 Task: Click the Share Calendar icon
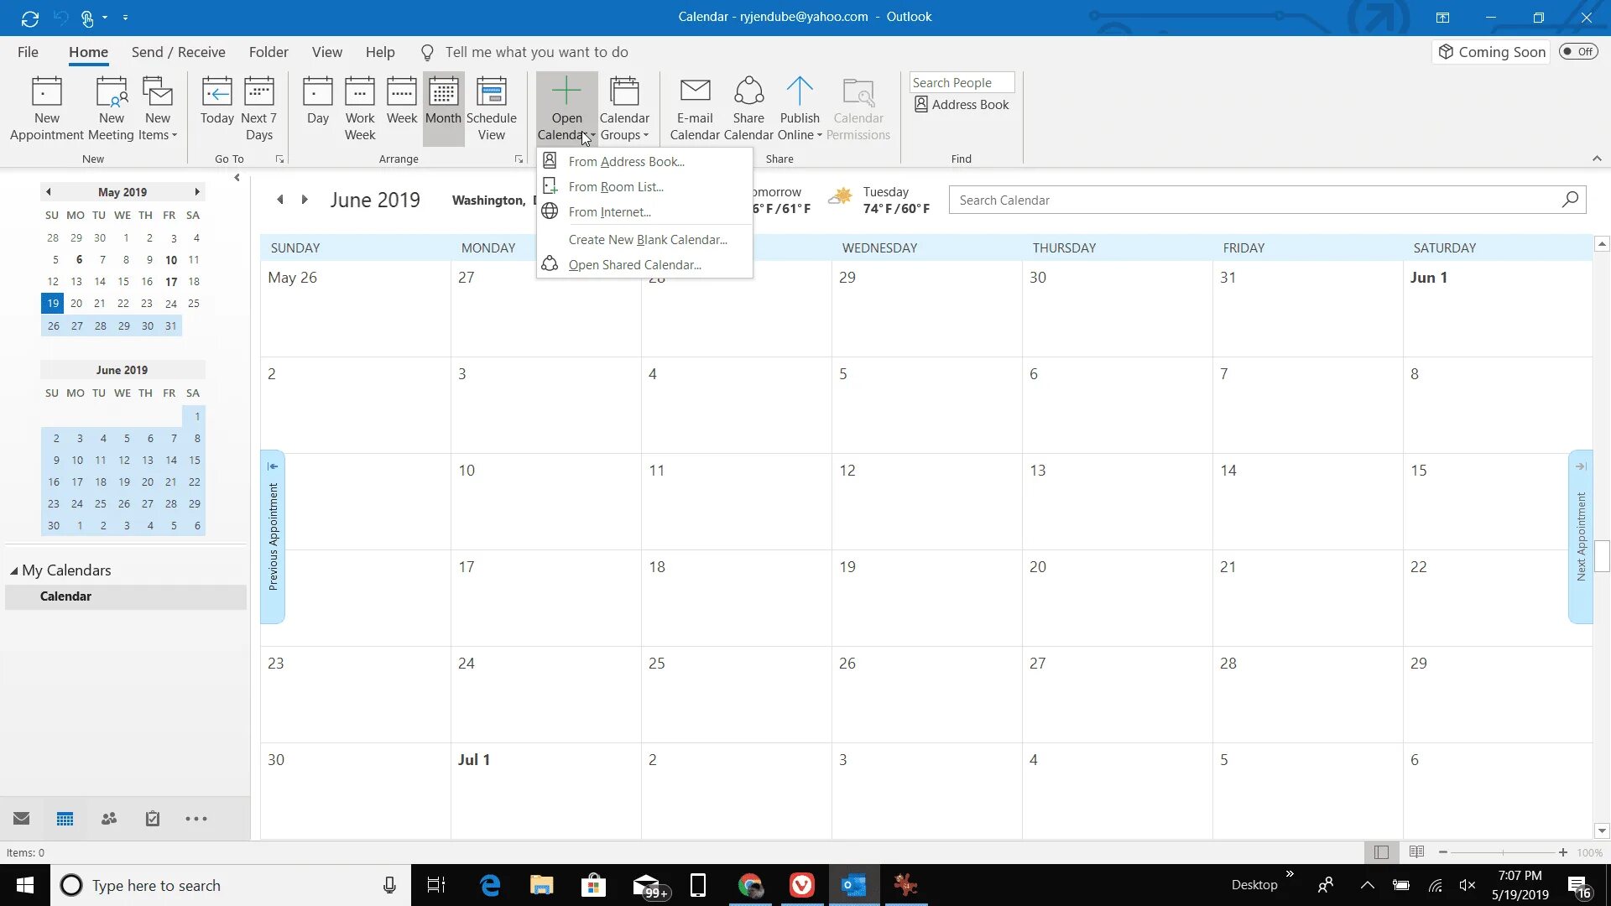pos(748,105)
